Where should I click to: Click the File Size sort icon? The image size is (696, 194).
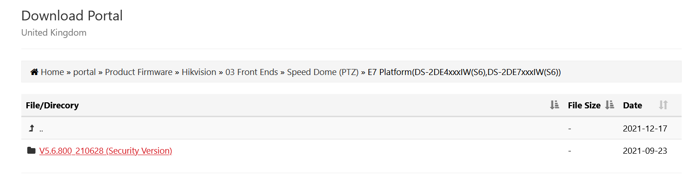tap(609, 105)
